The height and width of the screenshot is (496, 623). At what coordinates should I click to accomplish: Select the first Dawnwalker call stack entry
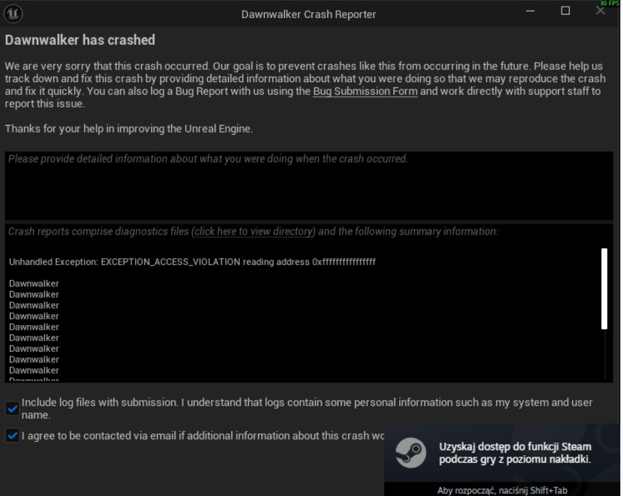click(34, 284)
